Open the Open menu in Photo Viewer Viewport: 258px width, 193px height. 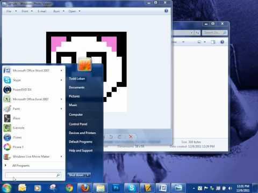(74, 11)
